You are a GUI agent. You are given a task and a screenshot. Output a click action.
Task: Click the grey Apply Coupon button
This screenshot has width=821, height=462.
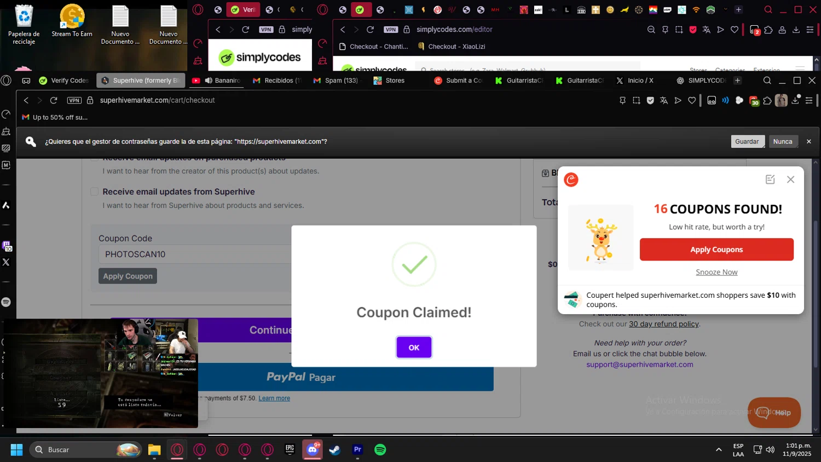click(128, 276)
